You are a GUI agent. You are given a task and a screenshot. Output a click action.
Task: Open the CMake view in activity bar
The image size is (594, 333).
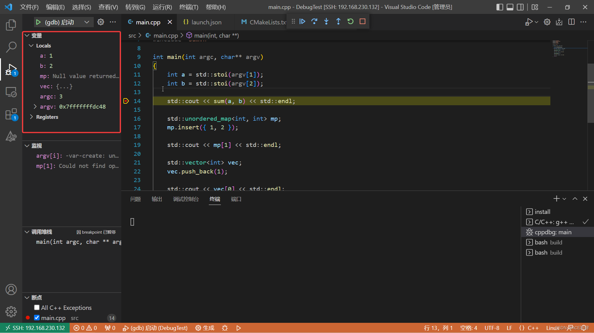click(x=11, y=136)
